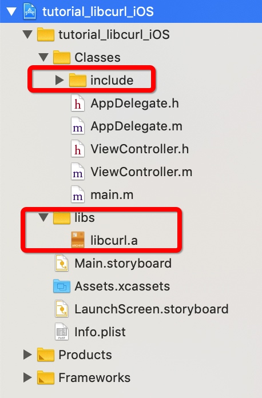Select the libcurl.a archive icon
This screenshot has height=398, width=262.
[78, 240]
